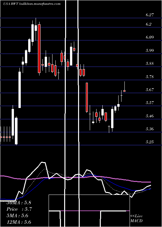Select the 5.57 price level label

coord(150,103)
